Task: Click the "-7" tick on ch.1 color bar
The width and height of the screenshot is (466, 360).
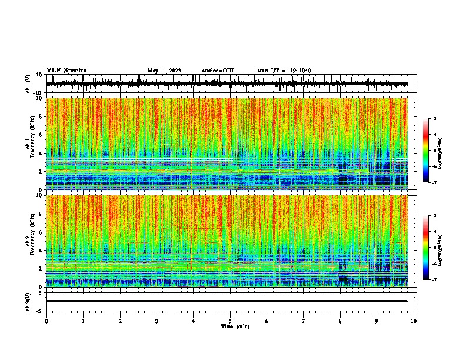Action: (x=434, y=182)
